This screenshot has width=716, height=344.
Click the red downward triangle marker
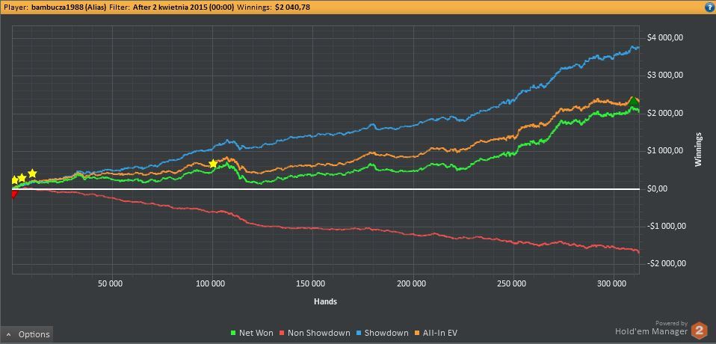point(13,194)
